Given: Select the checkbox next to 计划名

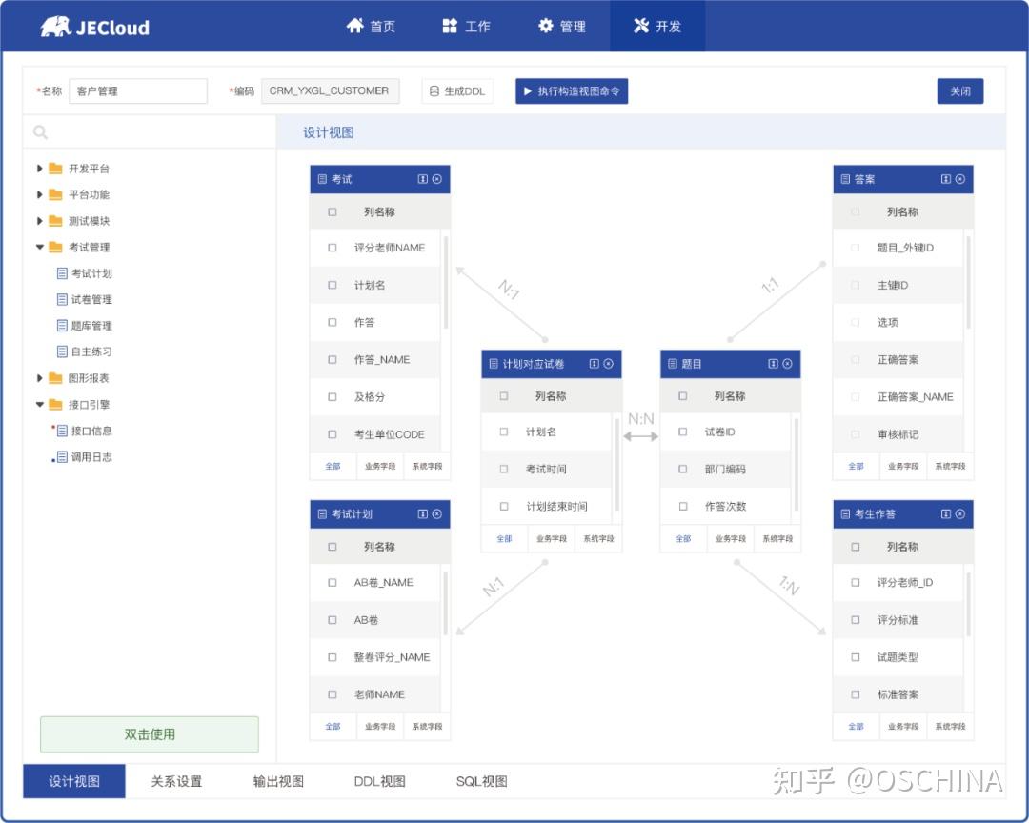Looking at the screenshot, I should click(504, 432).
